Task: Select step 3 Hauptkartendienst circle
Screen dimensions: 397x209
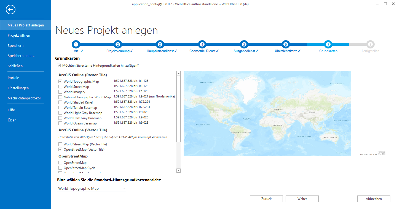Action: tap(160, 44)
